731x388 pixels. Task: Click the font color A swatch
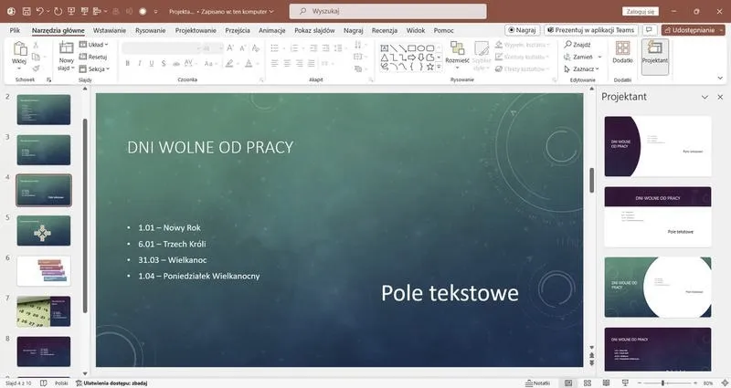(x=249, y=63)
